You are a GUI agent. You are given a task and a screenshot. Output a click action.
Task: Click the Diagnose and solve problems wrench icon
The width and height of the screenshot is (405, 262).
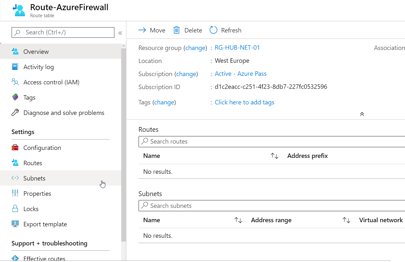click(x=15, y=112)
